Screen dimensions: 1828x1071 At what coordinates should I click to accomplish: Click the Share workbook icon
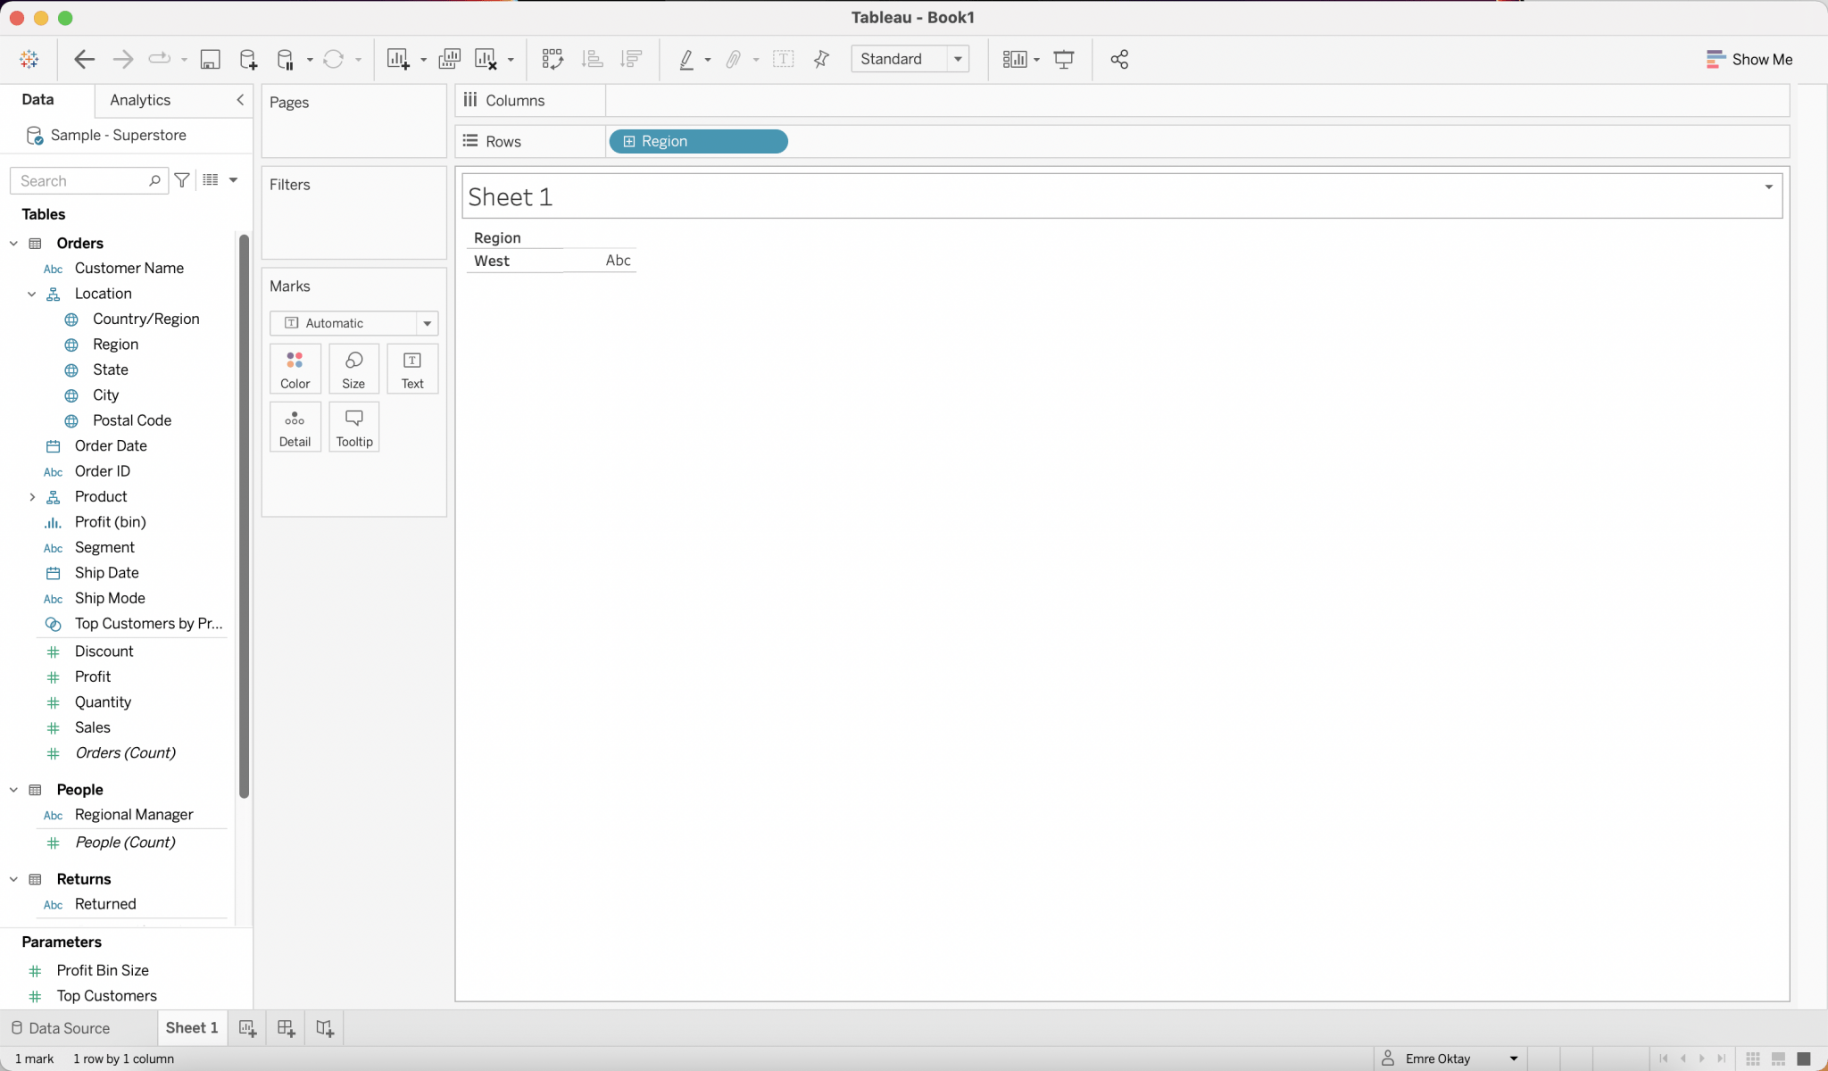point(1119,59)
